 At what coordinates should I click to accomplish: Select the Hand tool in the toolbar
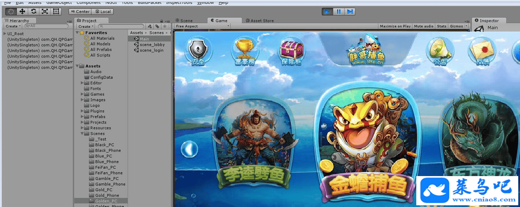click(11, 11)
